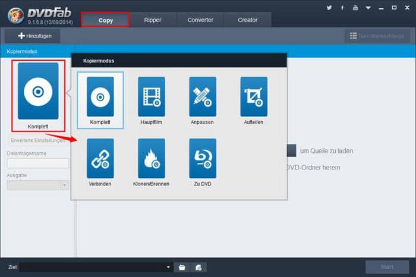The image size is (416, 277).
Task: Click the DVDFab mascot logo
Action: (x=15, y=15)
